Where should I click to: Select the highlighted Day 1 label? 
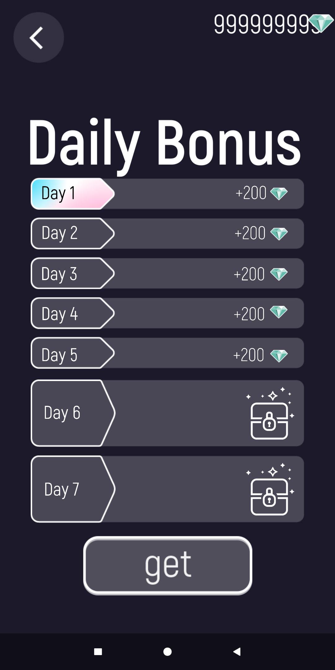pyautogui.click(x=59, y=193)
